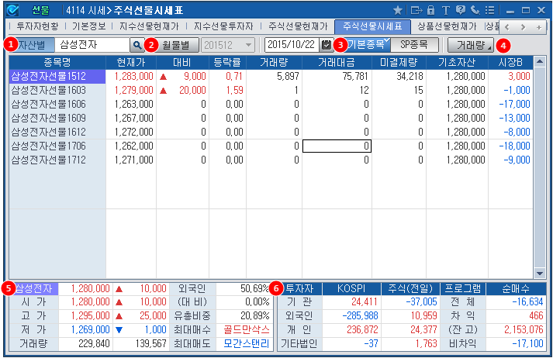Switch to the 기본정보 tab

pyautogui.click(x=89, y=26)
